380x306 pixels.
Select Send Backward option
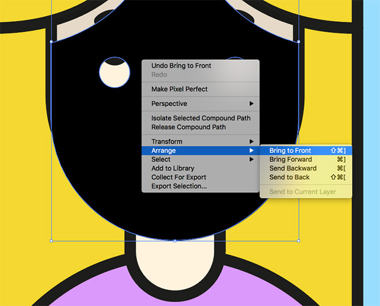[306, 168]
